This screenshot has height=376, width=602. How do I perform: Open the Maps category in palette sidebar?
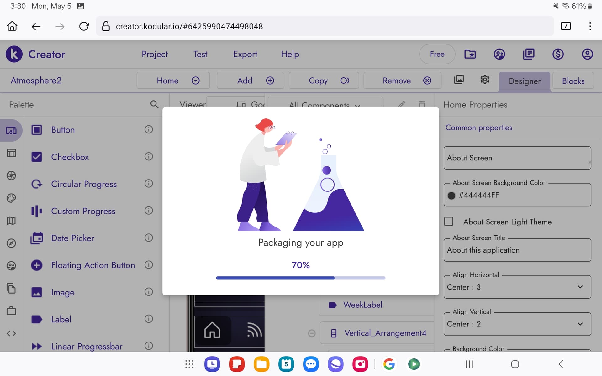pyautogui.click(x=11, y=221)
